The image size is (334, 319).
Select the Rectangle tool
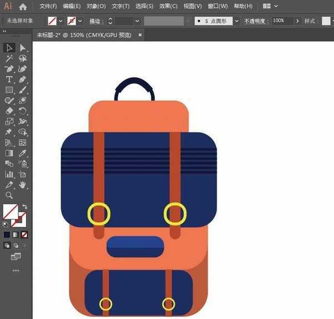tap(9, 90)
